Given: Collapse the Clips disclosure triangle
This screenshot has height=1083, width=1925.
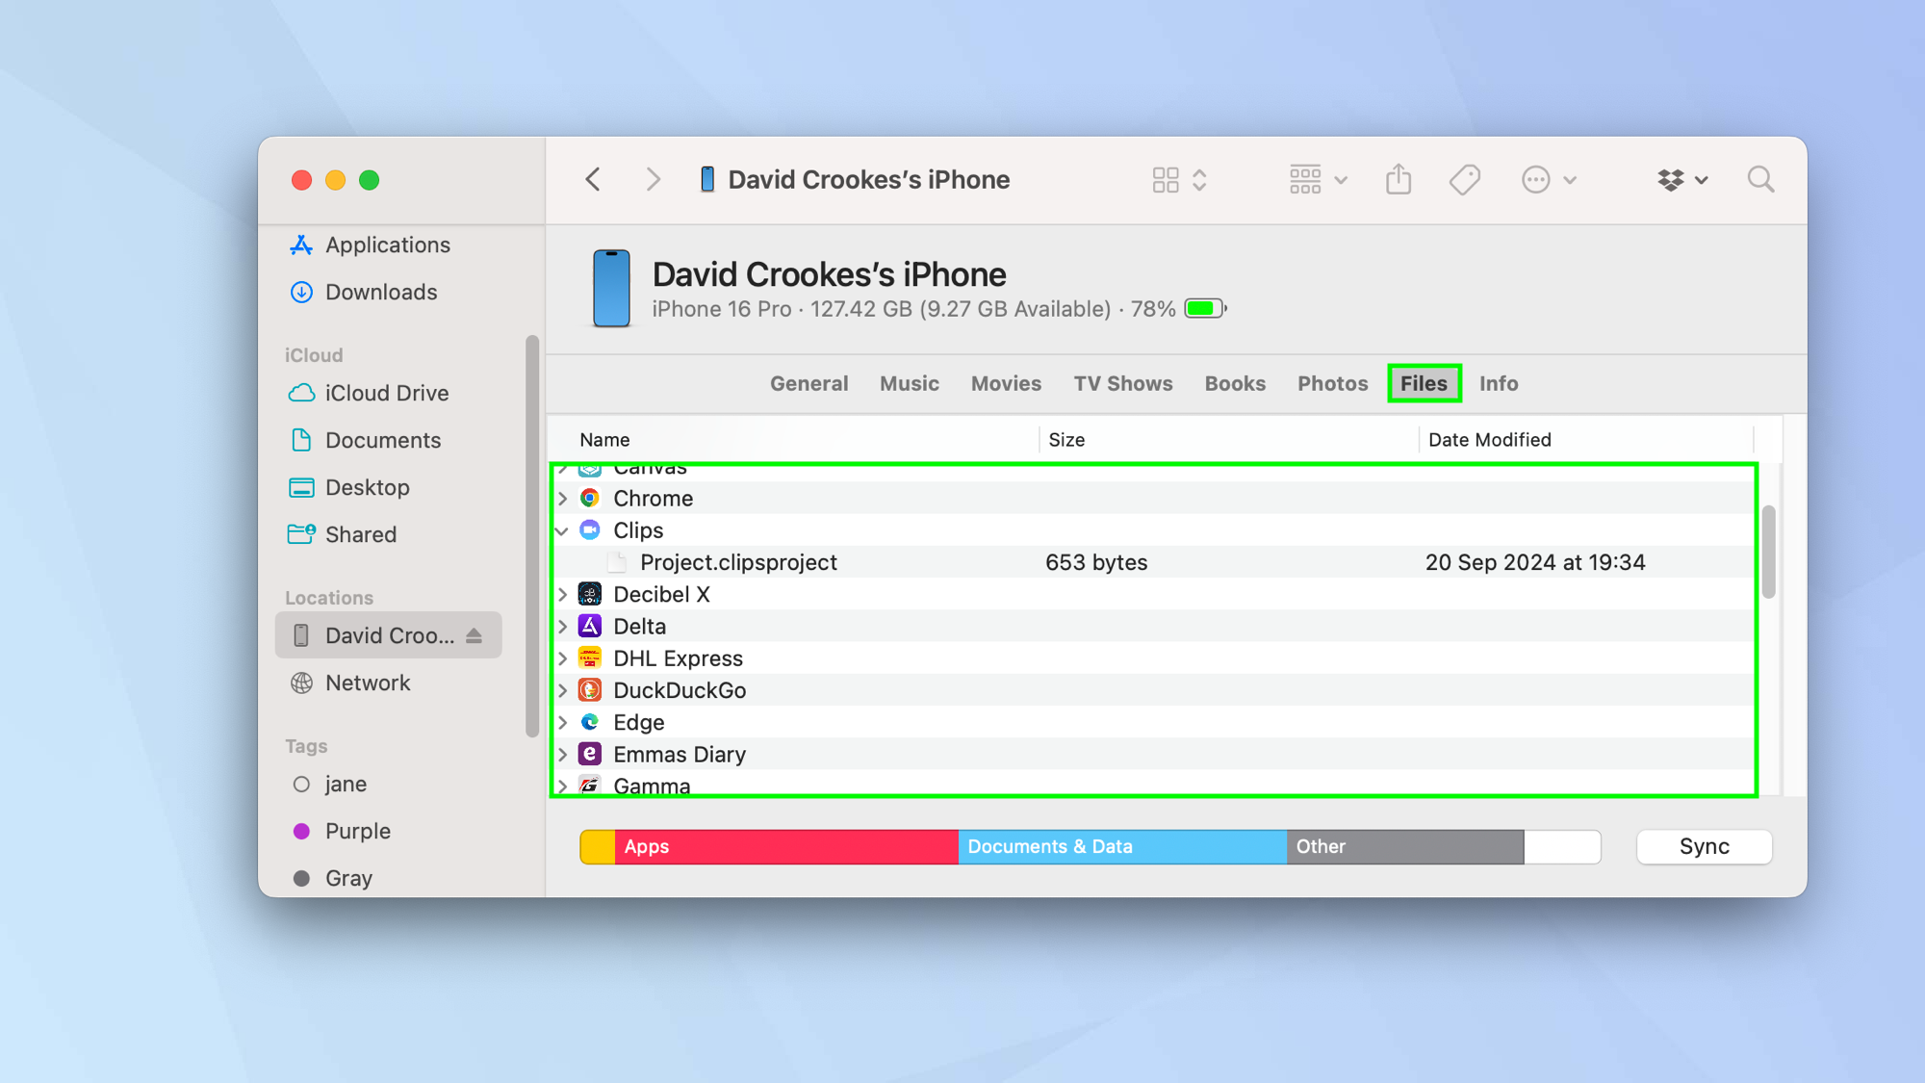Looking at the screenshot, I should click(x=563, y=530).
